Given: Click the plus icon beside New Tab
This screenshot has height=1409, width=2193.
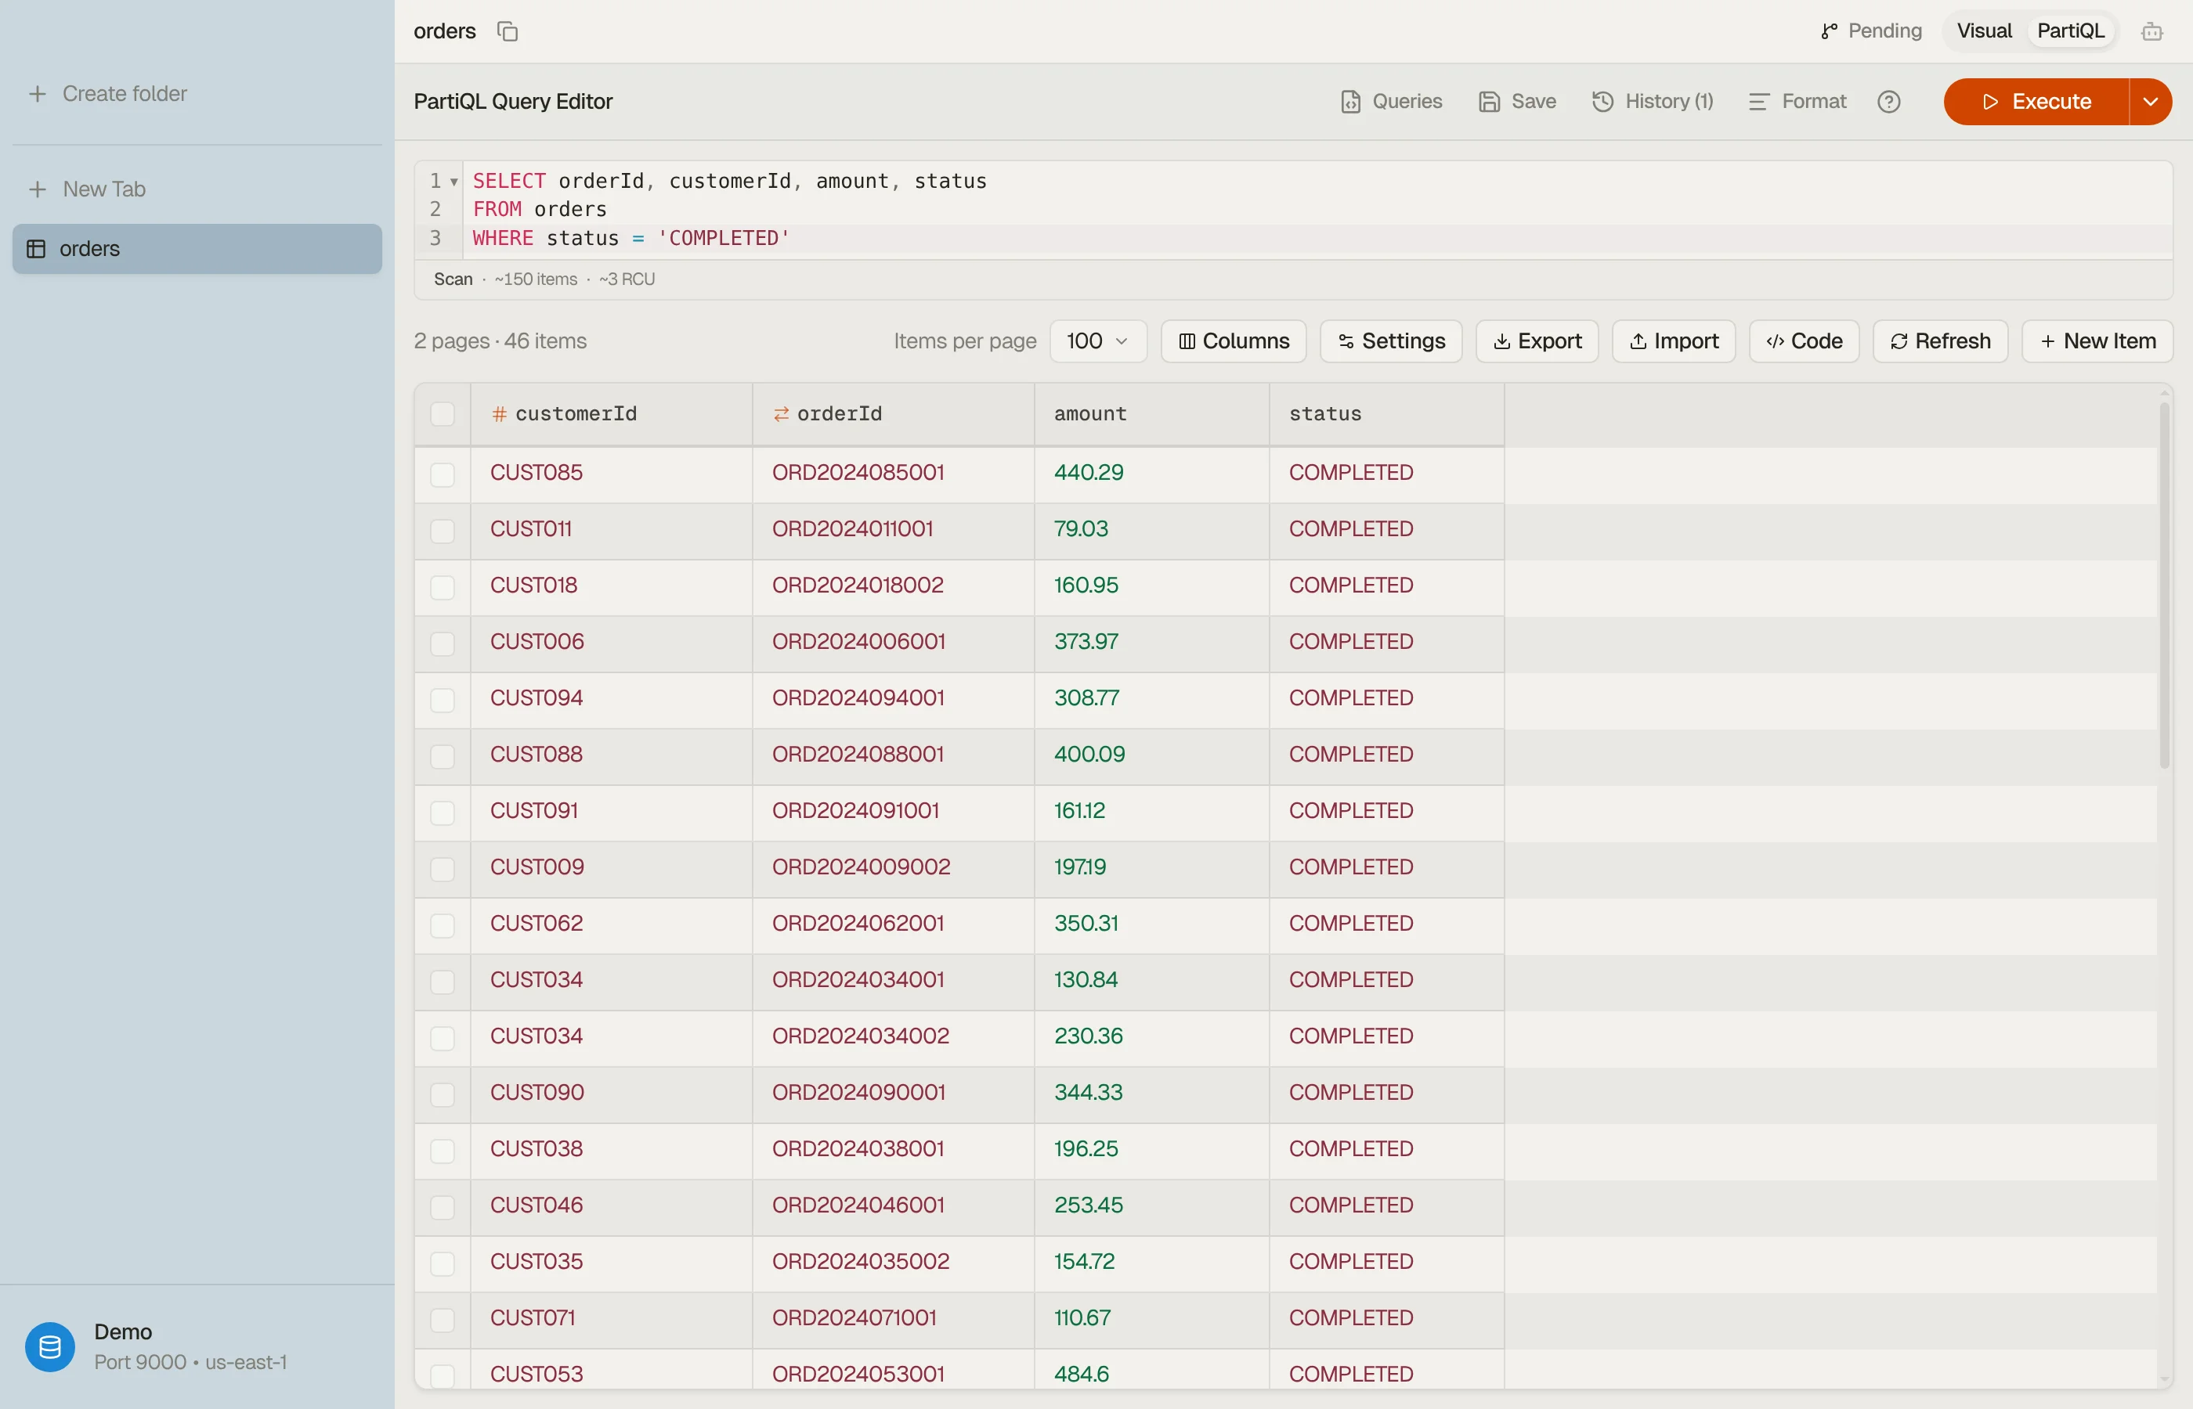Looking at the screenshot, I should pyautogui.click(x=38, y=189).
